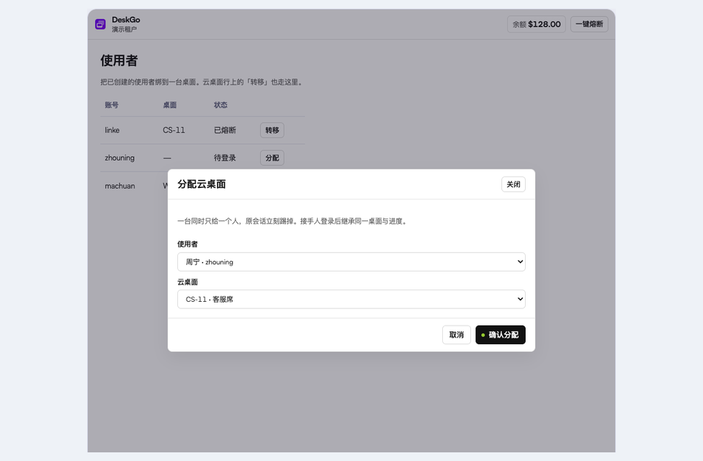Click the linke account cell
This screenshot has width=703, height=461.
pyautogui.click(x=112, y=130)
